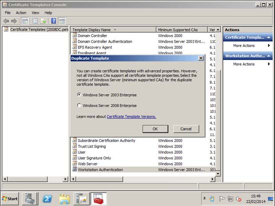This screenshot has width=275, height=206.
Task: Close the Duplicate Template dialog
Action: [x=201, y=58]
